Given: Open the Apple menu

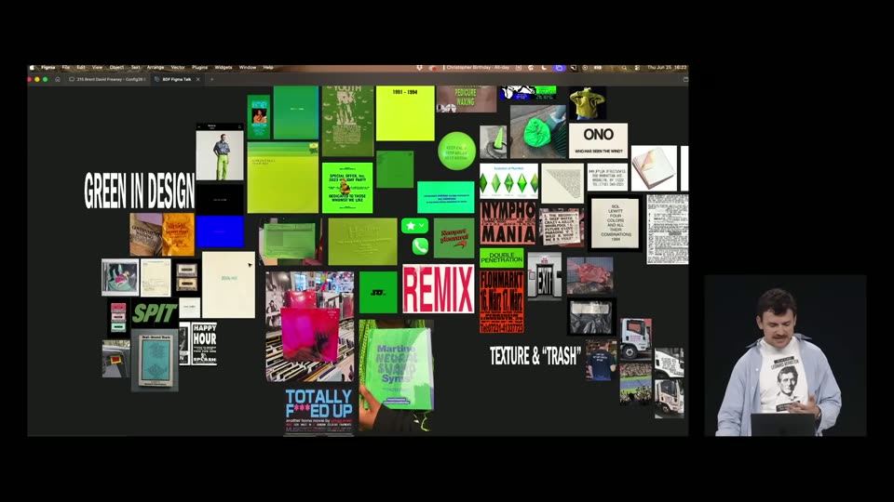Looking at the screenshot, I should click(33, 67).
